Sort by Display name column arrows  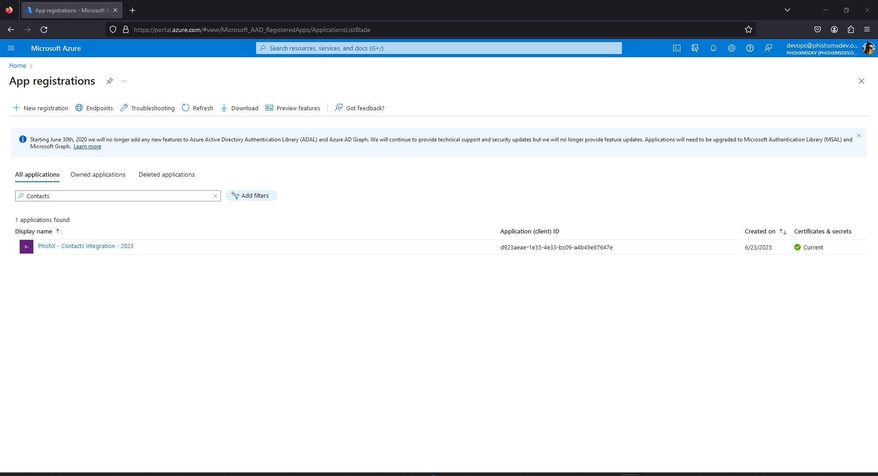point(59,232)
